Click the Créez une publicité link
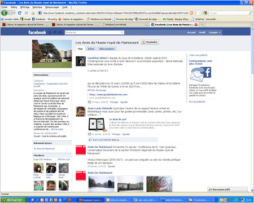This screenshot has width=254, height=203. pos(198,55)
